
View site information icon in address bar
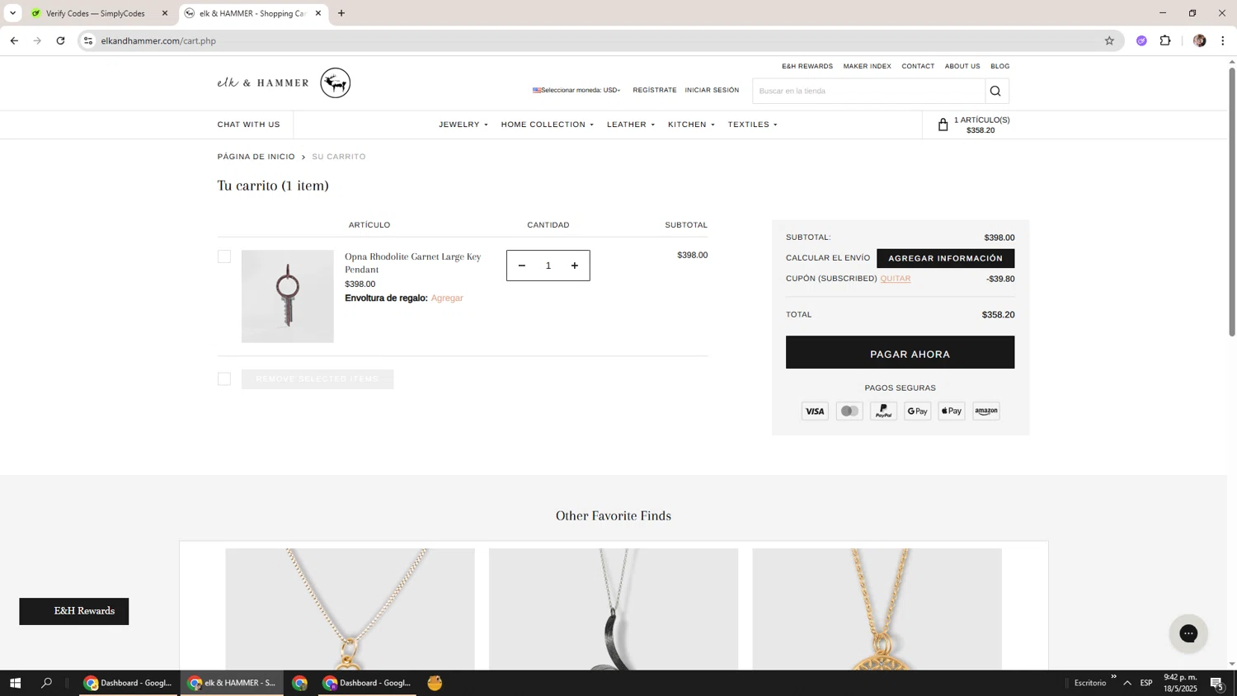coord(88,40)
